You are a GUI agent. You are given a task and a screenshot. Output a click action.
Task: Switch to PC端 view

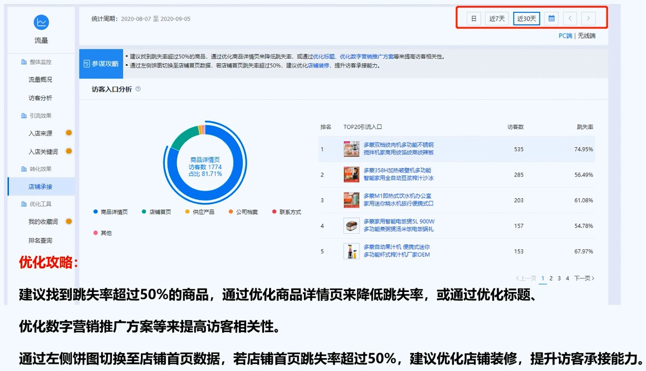pyautogui.click(x=566, y=36)
